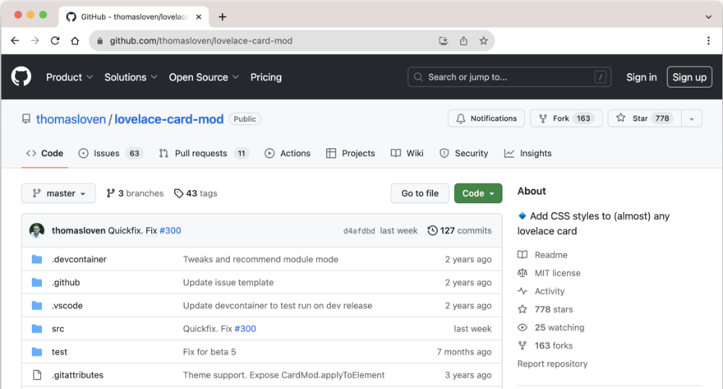Click the Notifications button
Image resolution: width=723 pixels, height=389 pixels.
tap(486, 119)
